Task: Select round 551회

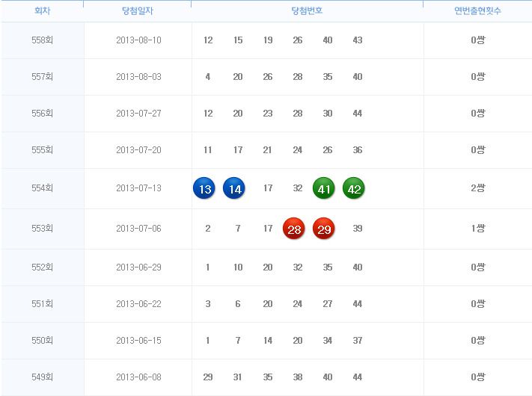Action: coord(43,304)
